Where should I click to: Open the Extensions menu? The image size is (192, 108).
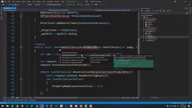click(x=50, y=1)
